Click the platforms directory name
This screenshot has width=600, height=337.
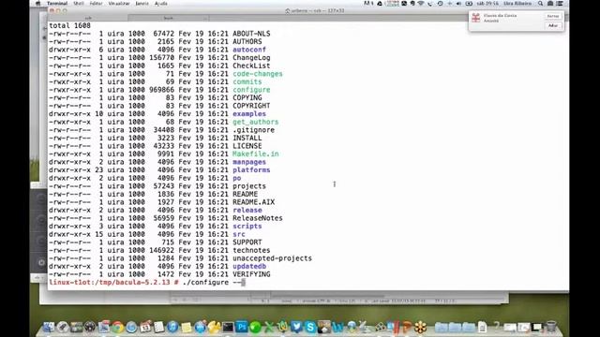click(x=251, y=170)
